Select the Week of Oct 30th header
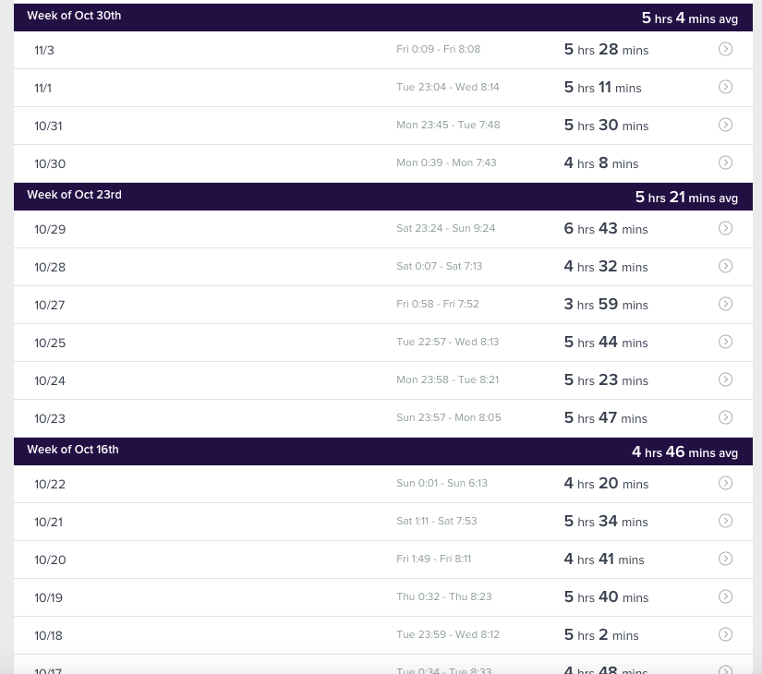This screenshot has height=674, width=762. click(74, 17)
